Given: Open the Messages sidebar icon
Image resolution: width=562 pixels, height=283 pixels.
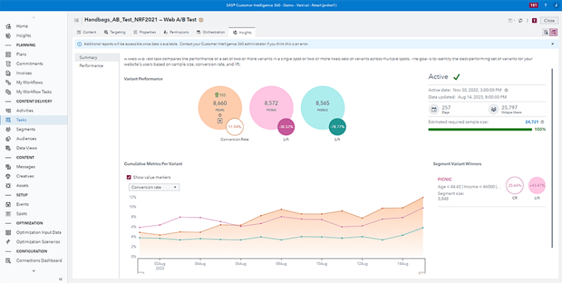Looking at the screenshot, I should coord(8,166).
